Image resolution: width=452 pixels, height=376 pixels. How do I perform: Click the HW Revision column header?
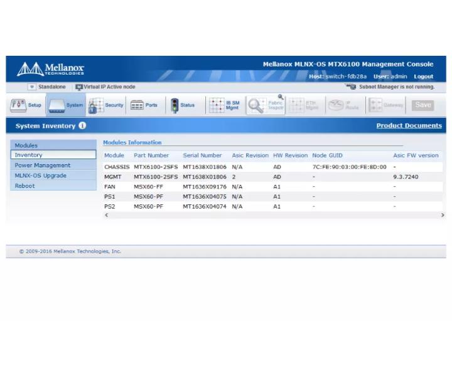[290, 155]
